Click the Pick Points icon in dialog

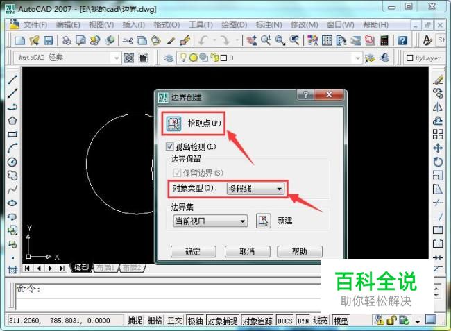pos(173,124)
